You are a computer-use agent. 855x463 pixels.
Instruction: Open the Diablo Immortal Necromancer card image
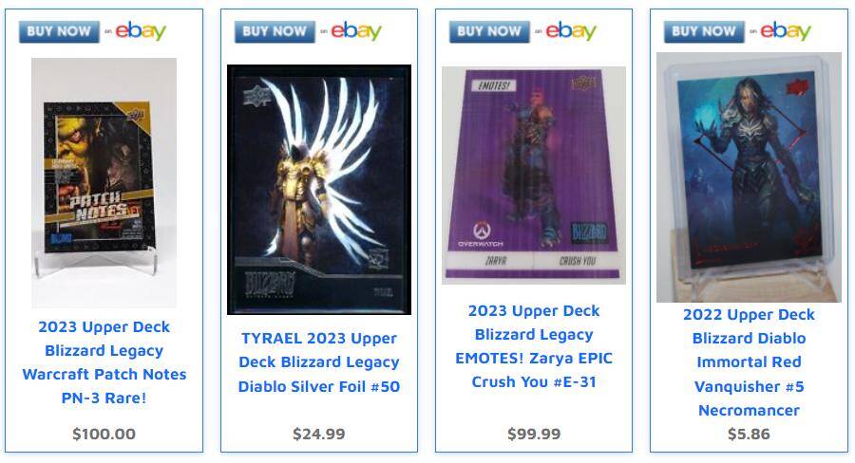point(749,177)
